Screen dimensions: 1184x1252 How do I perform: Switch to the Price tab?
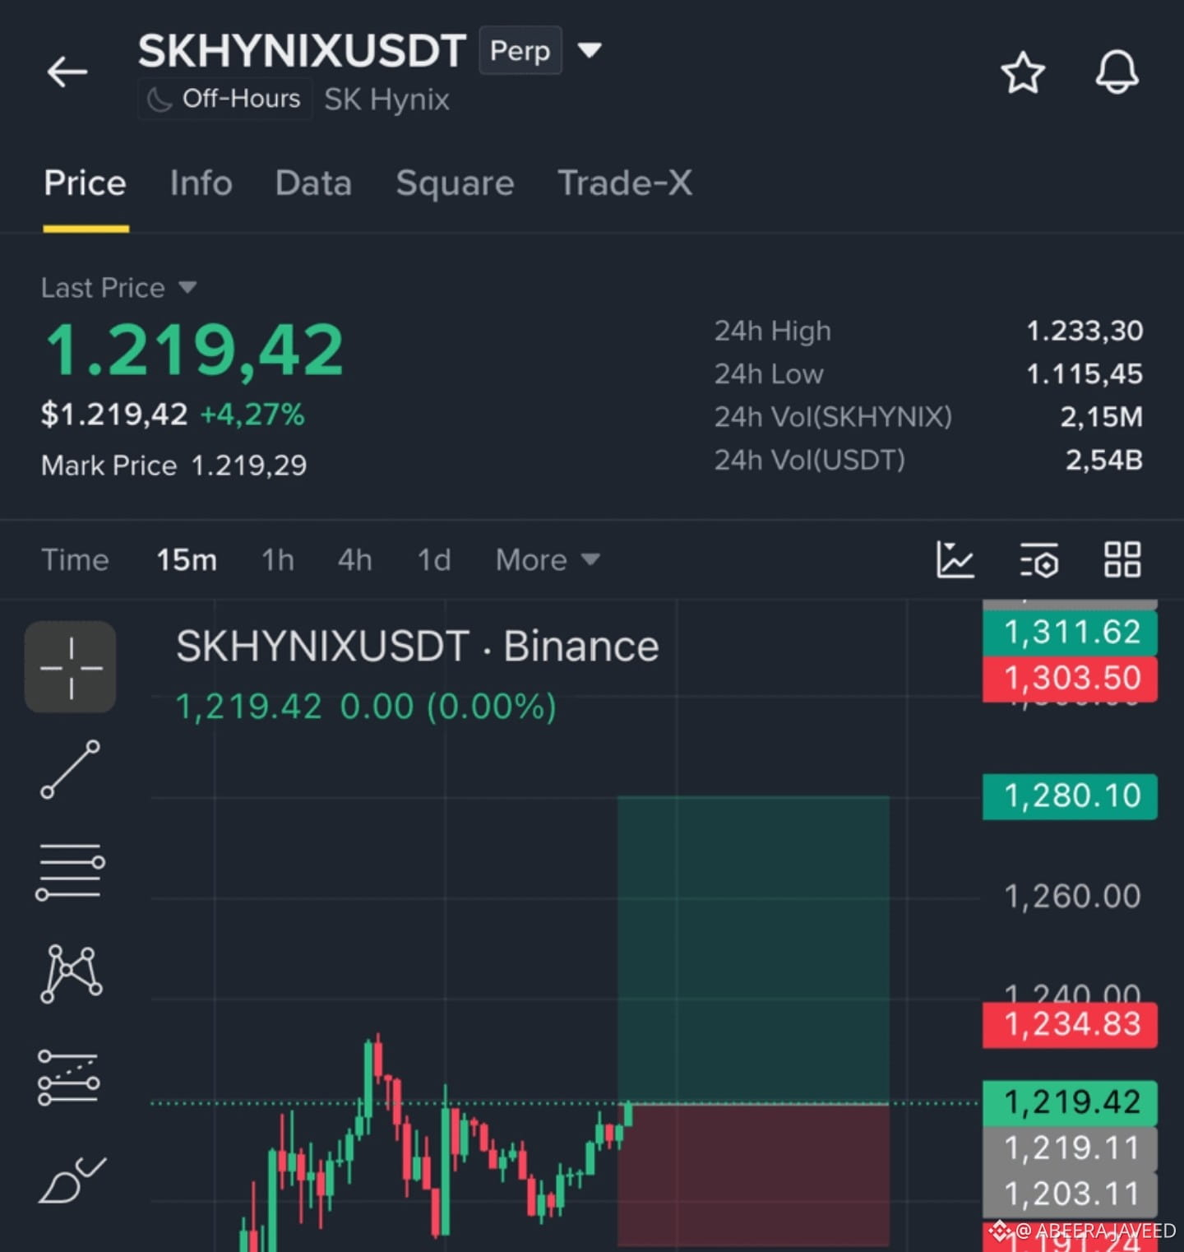[86, 183]
